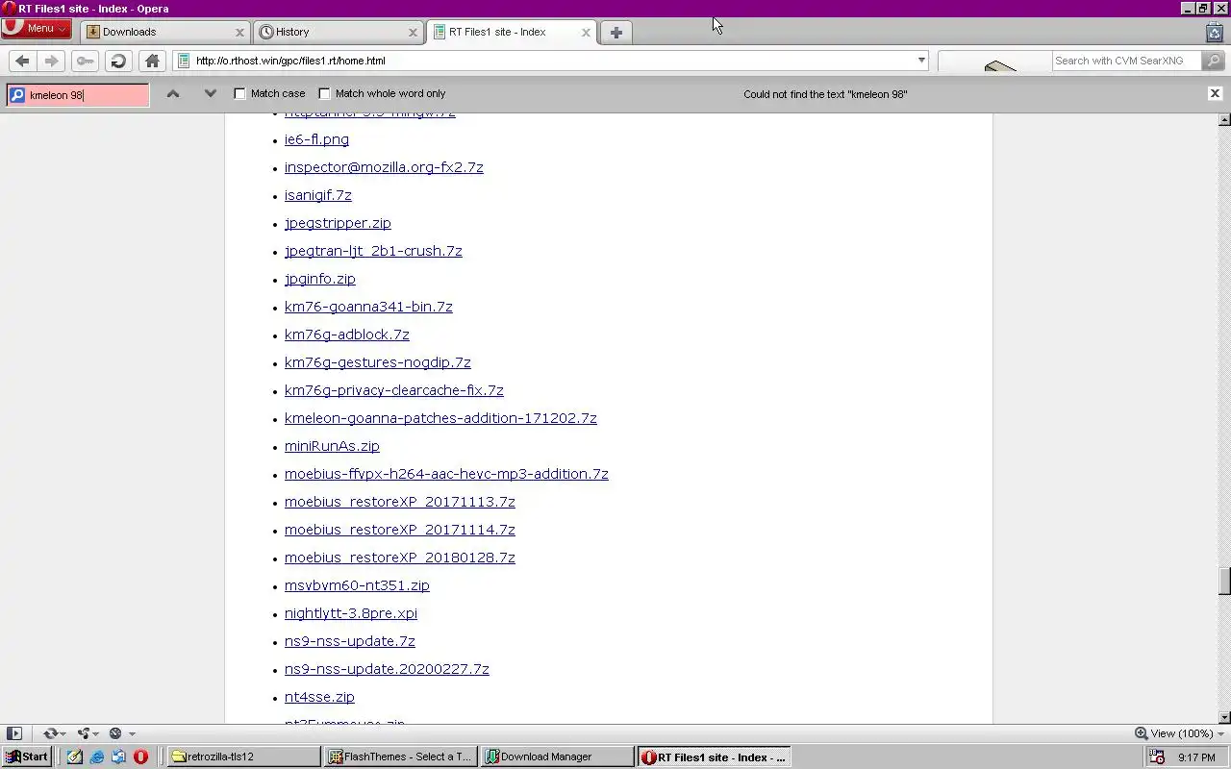Open Opera Turbo dropdown in status bar
Screen dimensions: 1231x769
[121, 733]
